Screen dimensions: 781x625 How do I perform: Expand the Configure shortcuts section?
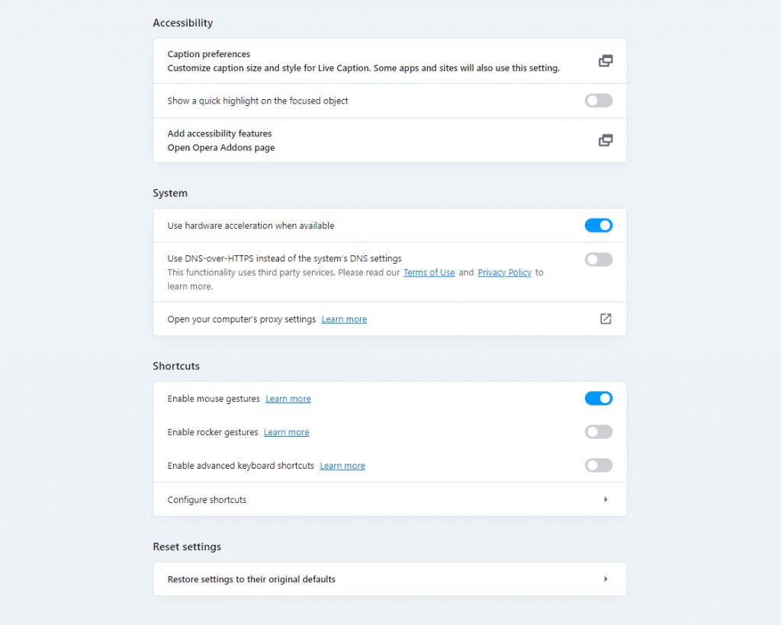pos(390,499)
